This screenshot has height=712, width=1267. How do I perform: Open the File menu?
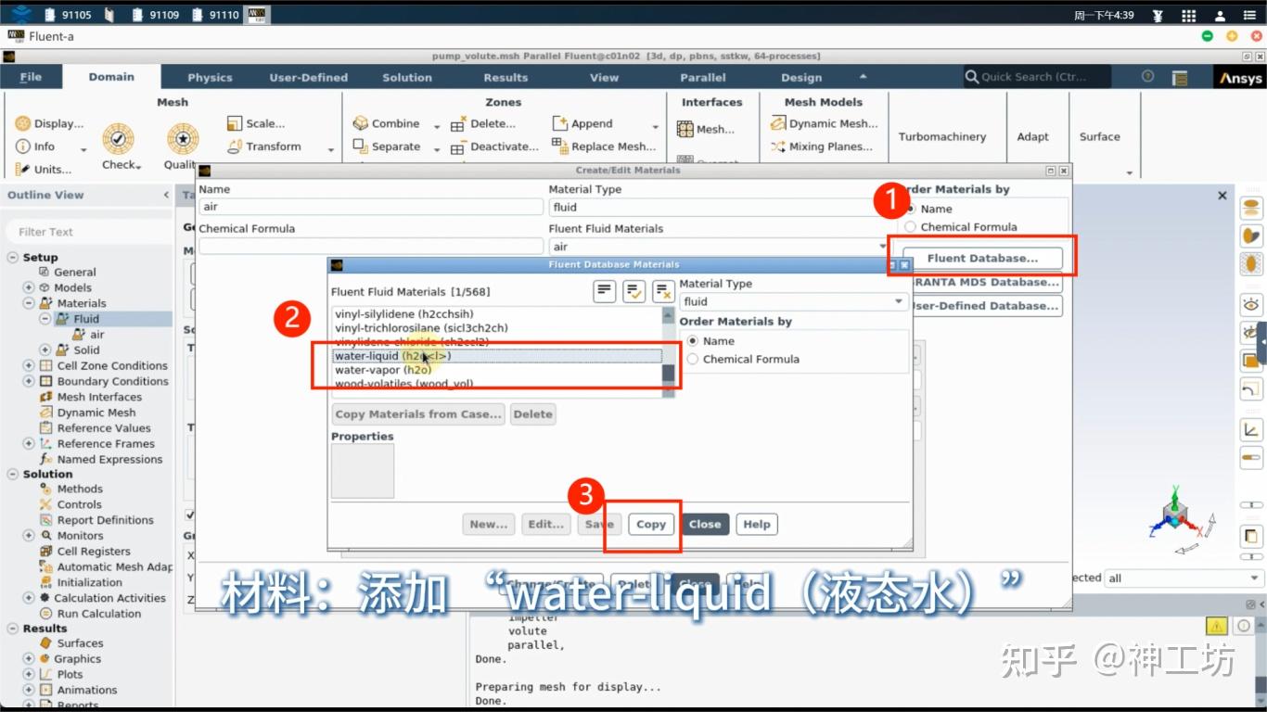(x=31, y=77)
